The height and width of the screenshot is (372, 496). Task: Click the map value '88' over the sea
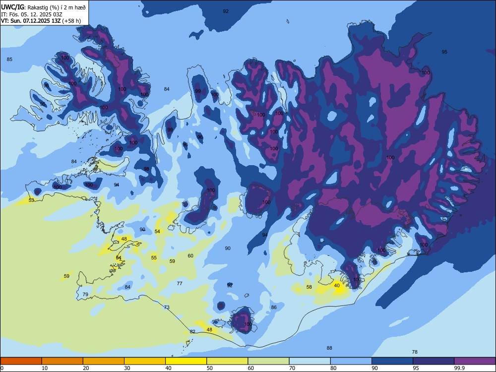[329, 348]
